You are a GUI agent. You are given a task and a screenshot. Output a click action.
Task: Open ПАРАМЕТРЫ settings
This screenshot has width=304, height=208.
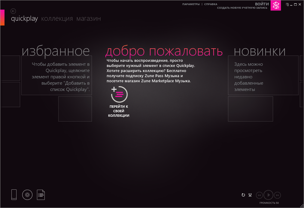click(x=191, y=4)
